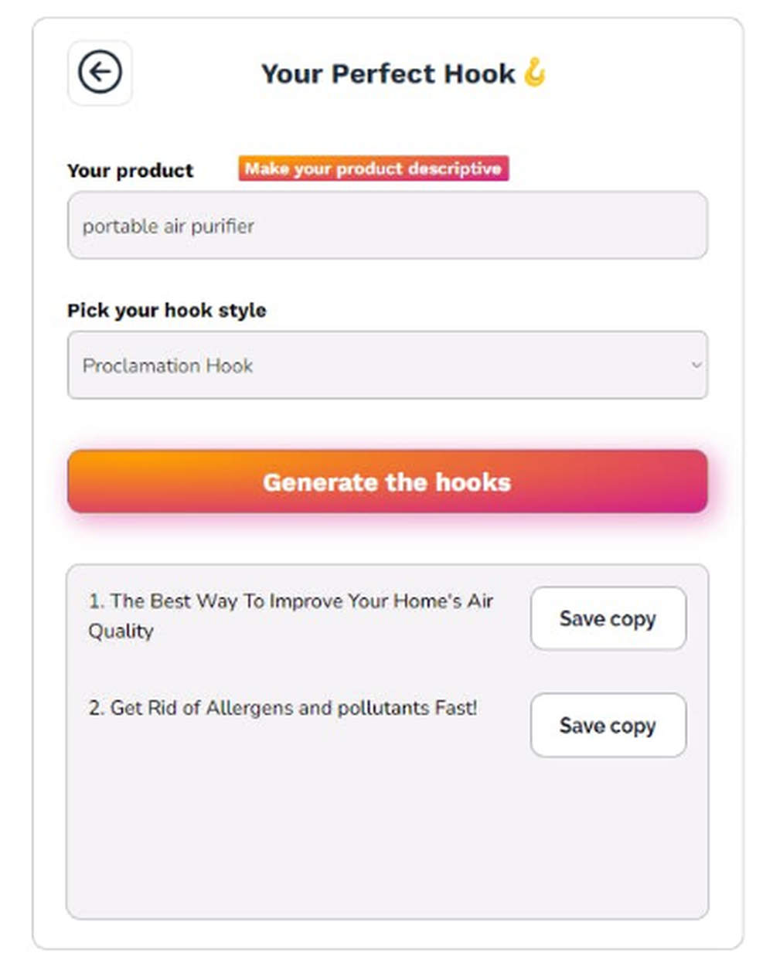Save copy of the 'Get Rid of Allergens' hook
The image size is (773, 980).
click(608, 725)
